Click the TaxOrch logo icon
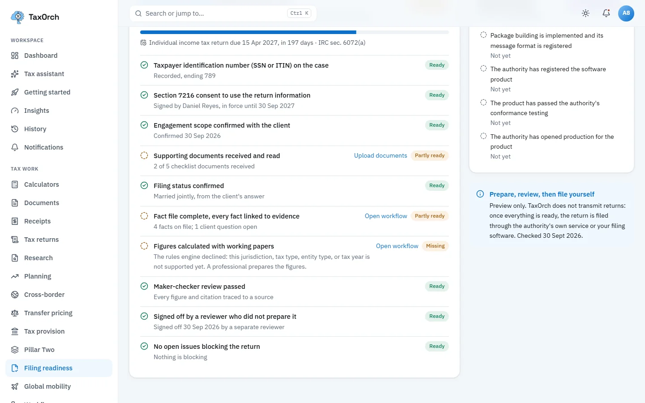The image size is (645, 403). click(x=17, y=17)
